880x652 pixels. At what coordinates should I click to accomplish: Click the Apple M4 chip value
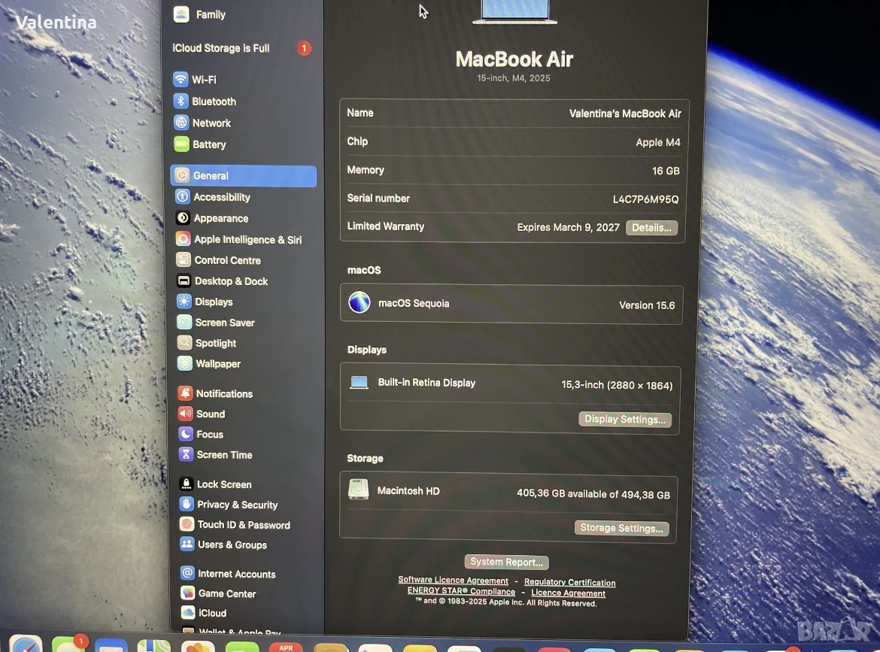(658, 143)
